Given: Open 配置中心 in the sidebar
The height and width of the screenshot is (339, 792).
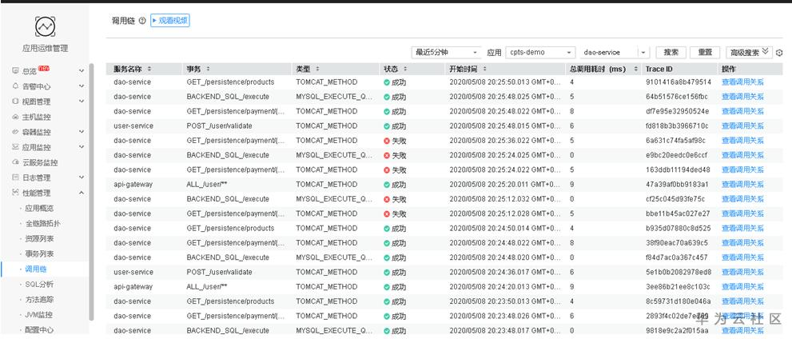Looking at the screenshot, I should (x=39, y=330).
